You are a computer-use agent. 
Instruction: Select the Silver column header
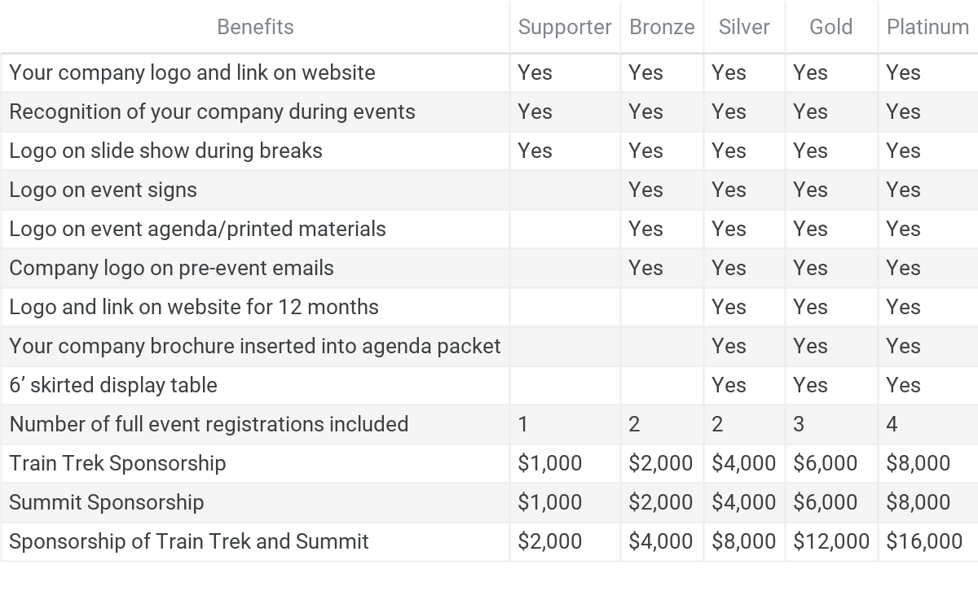tap(744, 27)
